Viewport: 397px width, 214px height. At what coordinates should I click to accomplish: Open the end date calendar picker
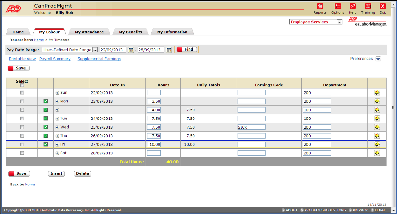169,50
